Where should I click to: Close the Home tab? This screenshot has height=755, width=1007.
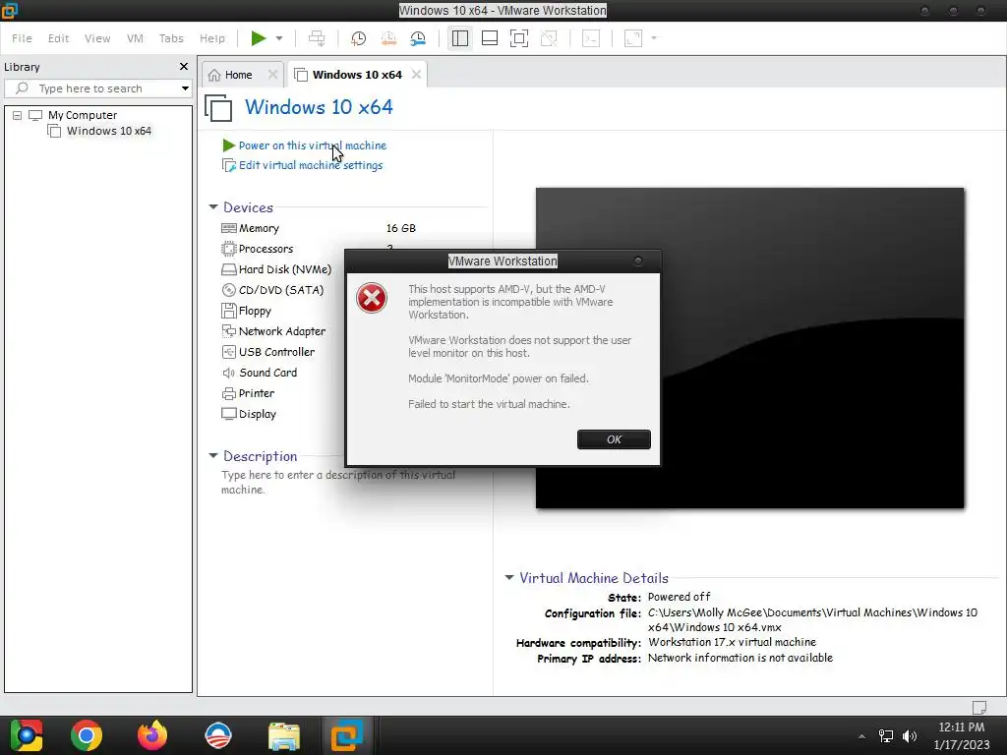click(x=273, y=75)
